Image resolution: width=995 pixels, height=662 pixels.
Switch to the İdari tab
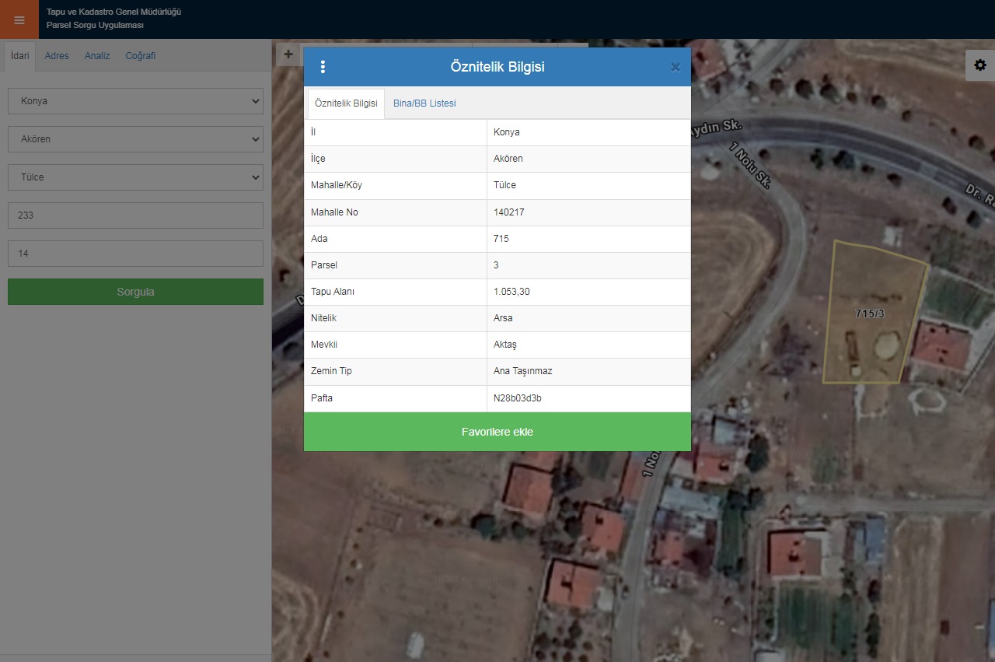(20, 56)
